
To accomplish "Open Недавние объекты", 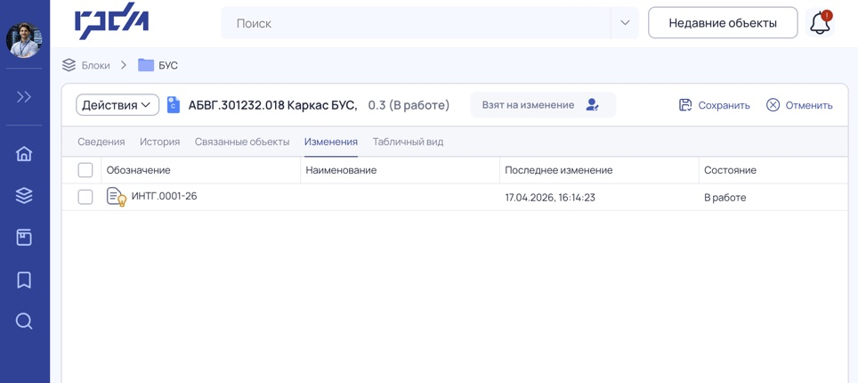I will coord(723,23).
